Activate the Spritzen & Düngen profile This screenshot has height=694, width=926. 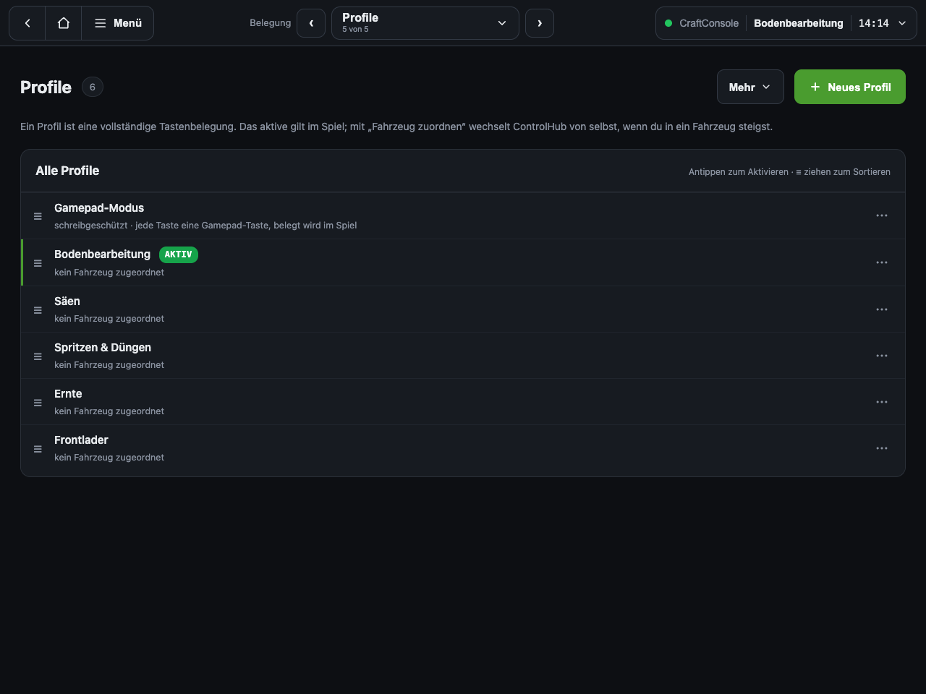coord(463,356)
